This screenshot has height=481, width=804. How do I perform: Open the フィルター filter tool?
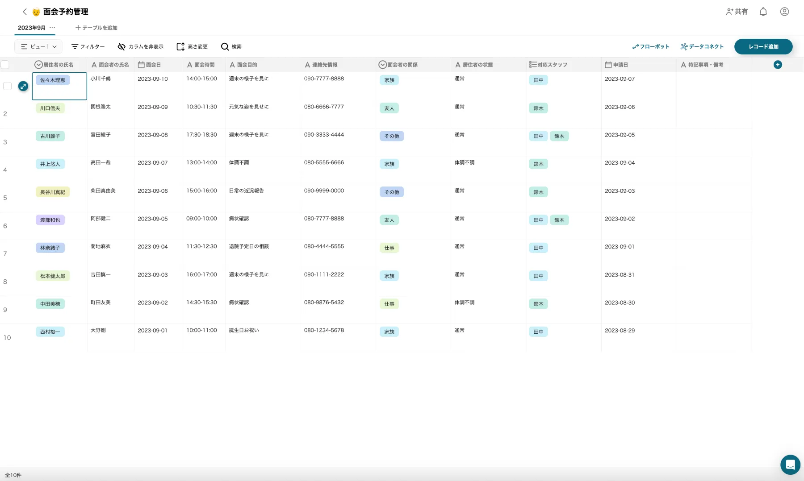tap(88, 46)
